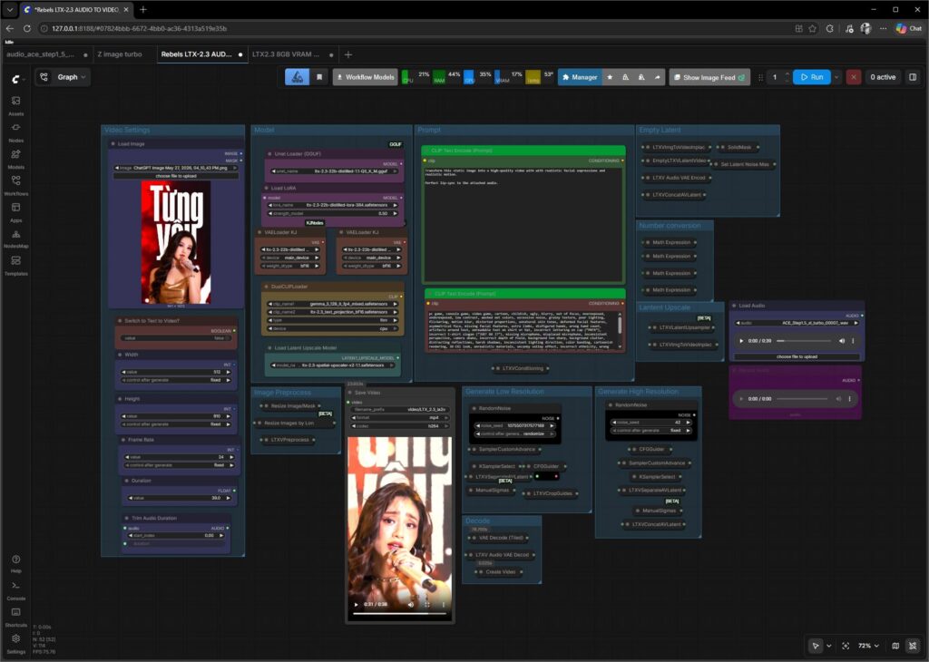Click choose file to upload in Load Audio
This screenshot has height=662, width=929.
797,356
